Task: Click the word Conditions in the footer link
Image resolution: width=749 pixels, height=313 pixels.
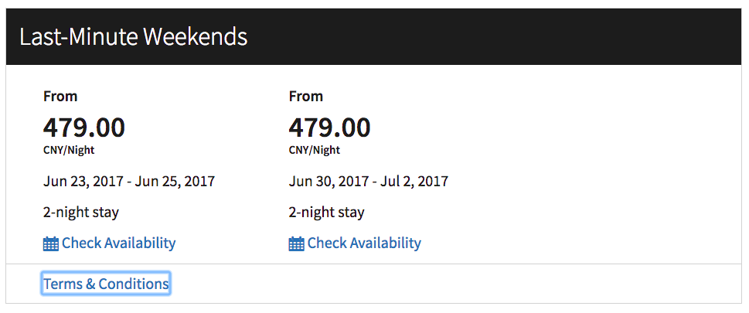Action: [x=134, y=284]
